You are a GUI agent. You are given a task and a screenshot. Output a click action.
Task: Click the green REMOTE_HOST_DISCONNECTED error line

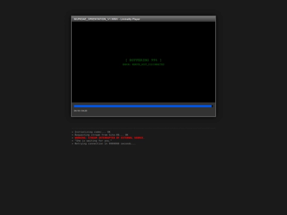pyautogui.click(x=143, y=65)
